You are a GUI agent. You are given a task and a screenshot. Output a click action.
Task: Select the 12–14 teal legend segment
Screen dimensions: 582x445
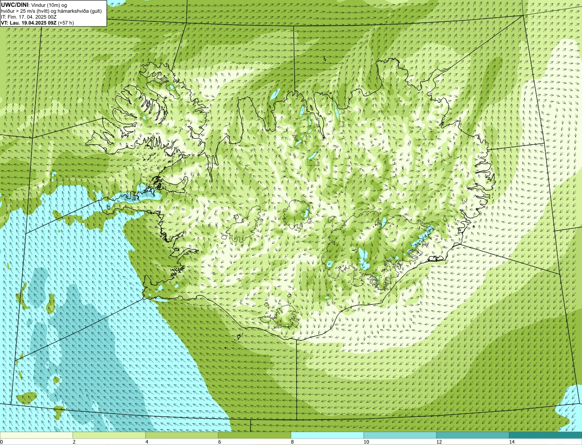click(473, 435)
